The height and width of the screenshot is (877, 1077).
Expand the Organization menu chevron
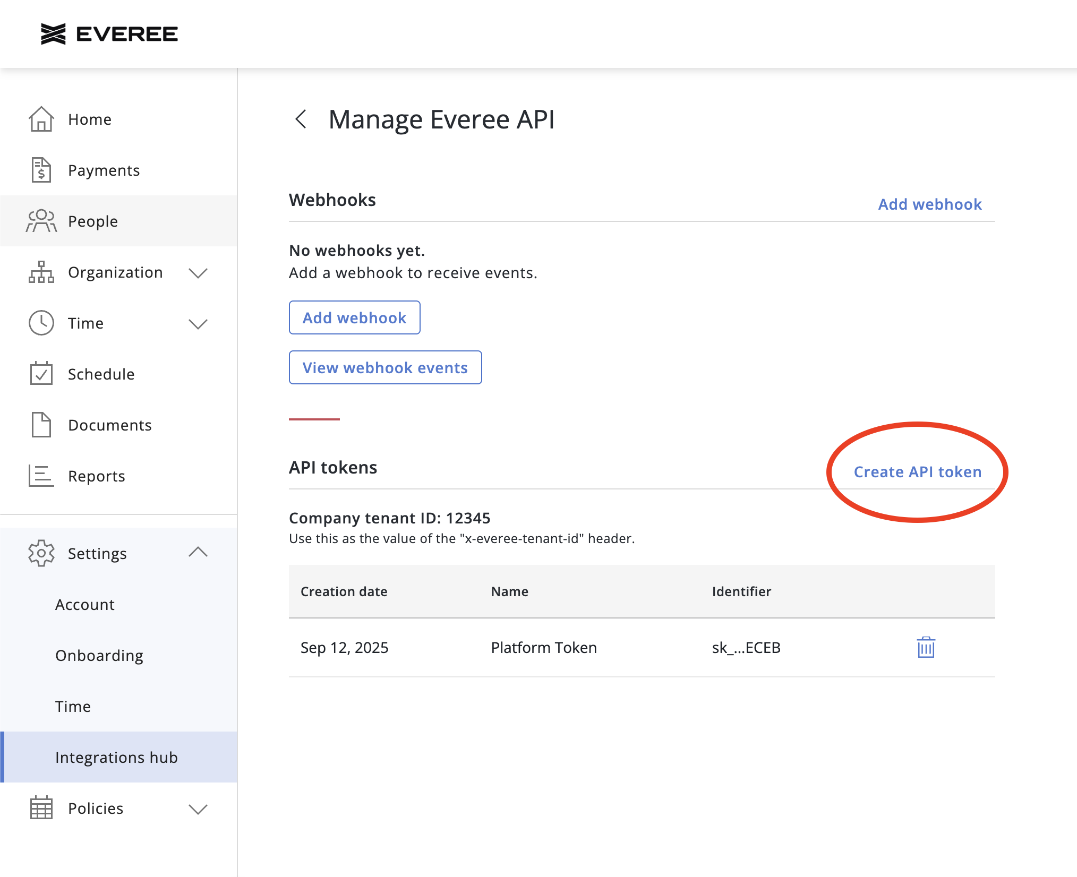tap(198, 273)
